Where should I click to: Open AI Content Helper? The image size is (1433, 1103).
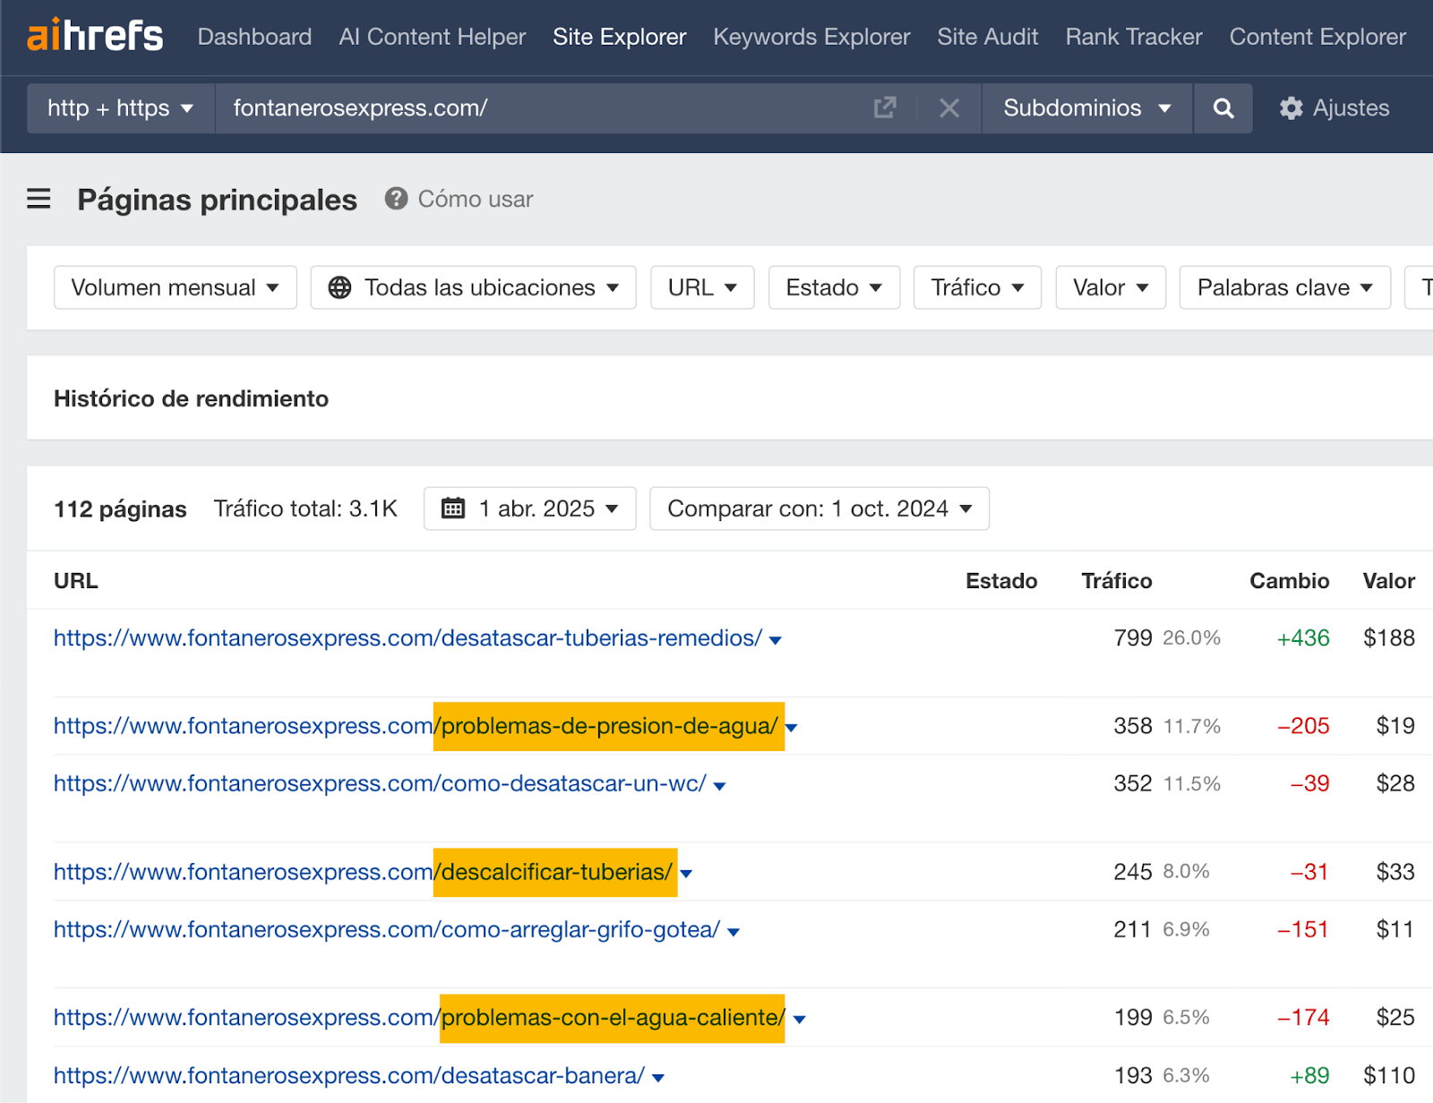[x=433, y=37]
